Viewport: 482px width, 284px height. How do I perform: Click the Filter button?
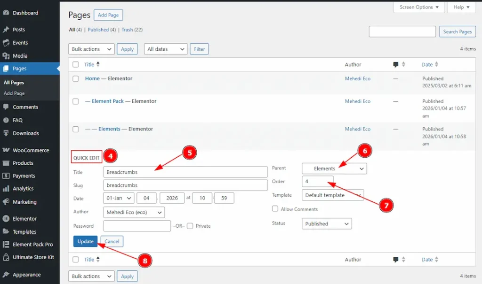(199, 49)
